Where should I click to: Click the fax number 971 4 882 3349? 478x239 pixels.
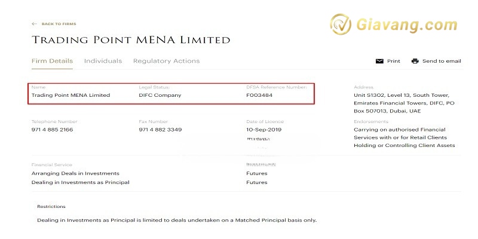[x=160, y=130]
